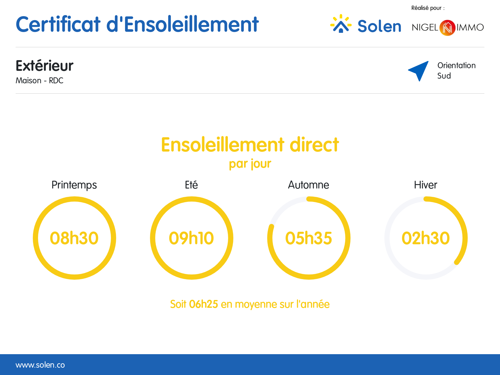Click the Extérieur heading
The height and width of the screenshot is (375, 500).
tap(45, 65)
